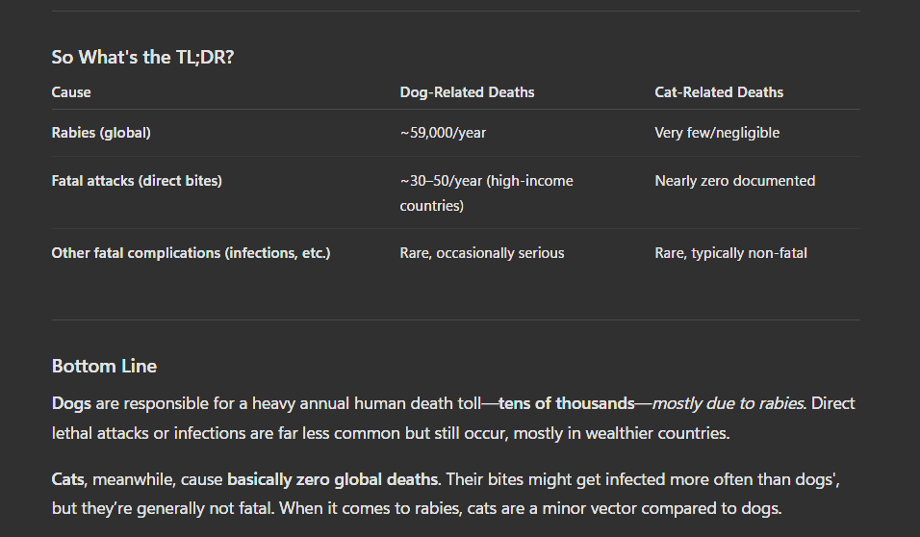Viewport: 920px width, 537px height.
Task: Click the bold phrase 'tens of thousands'
Action: coord(566,403)
